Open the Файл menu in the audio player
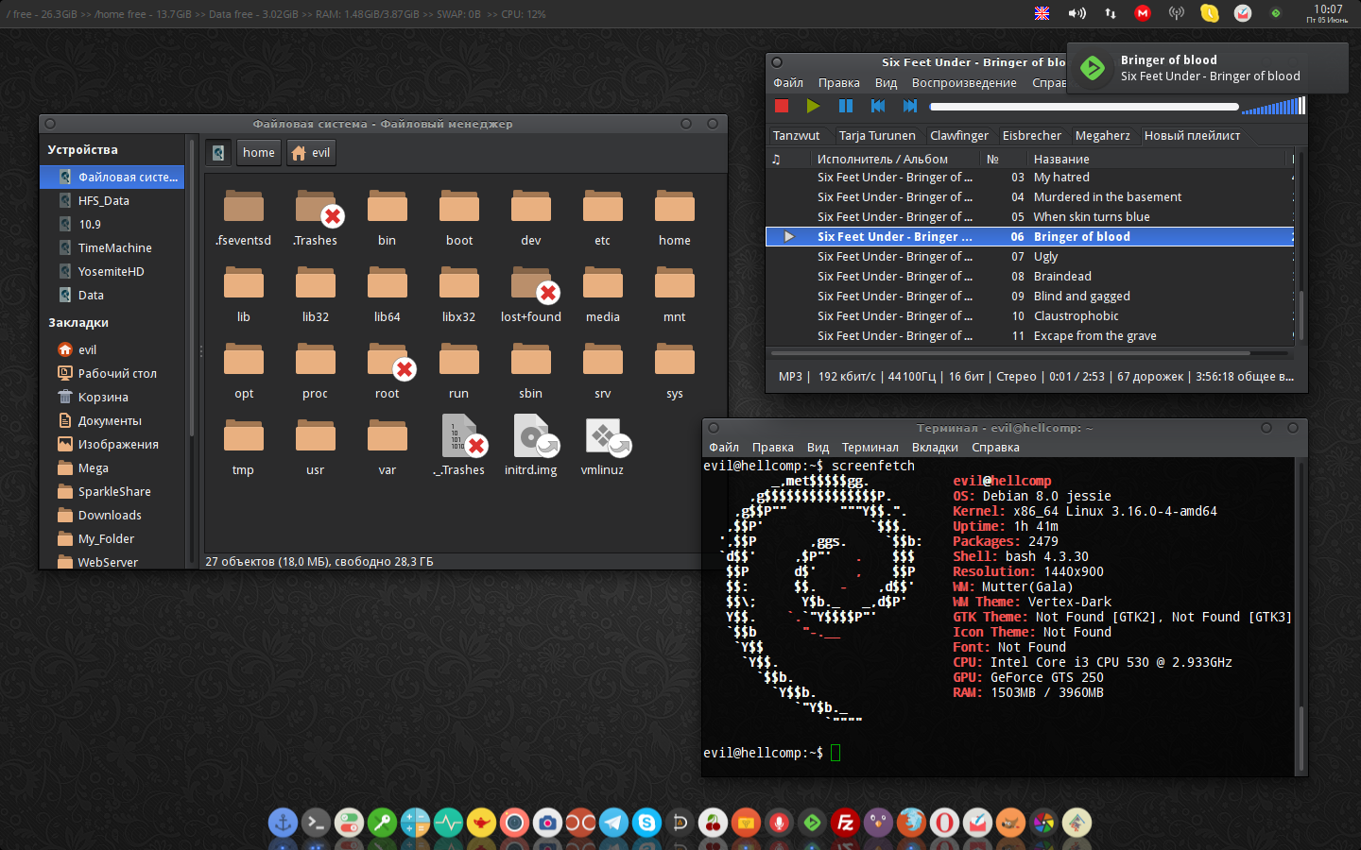 (x=788, y=83)
